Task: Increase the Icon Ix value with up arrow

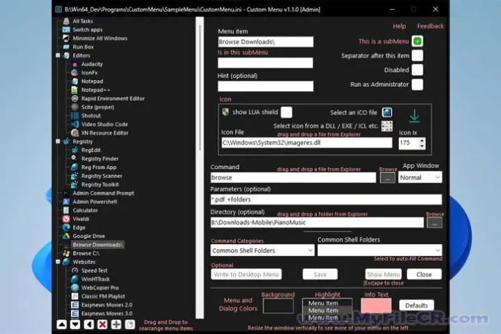Action: [422, 141]
